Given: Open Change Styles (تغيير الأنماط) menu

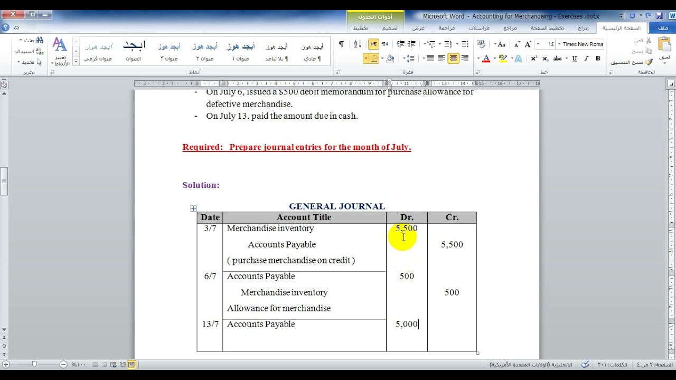Looking at the screenshot, I should (60, 52).
